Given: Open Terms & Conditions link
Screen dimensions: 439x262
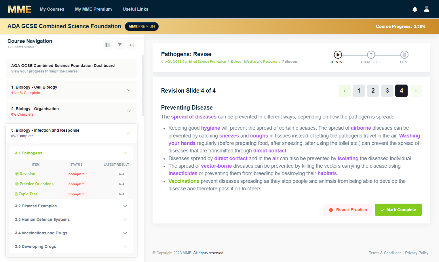Looking at the screenshot, I should coord(385,253).
